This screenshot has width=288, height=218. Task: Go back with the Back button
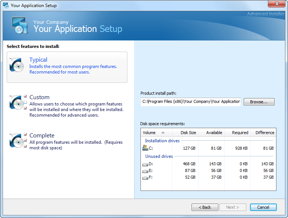[205, 207]
